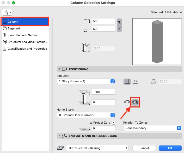This screenshot has width=184, height=153.
Task: Expand End Cuts and Reference Axis
Action: pos(59,136)
